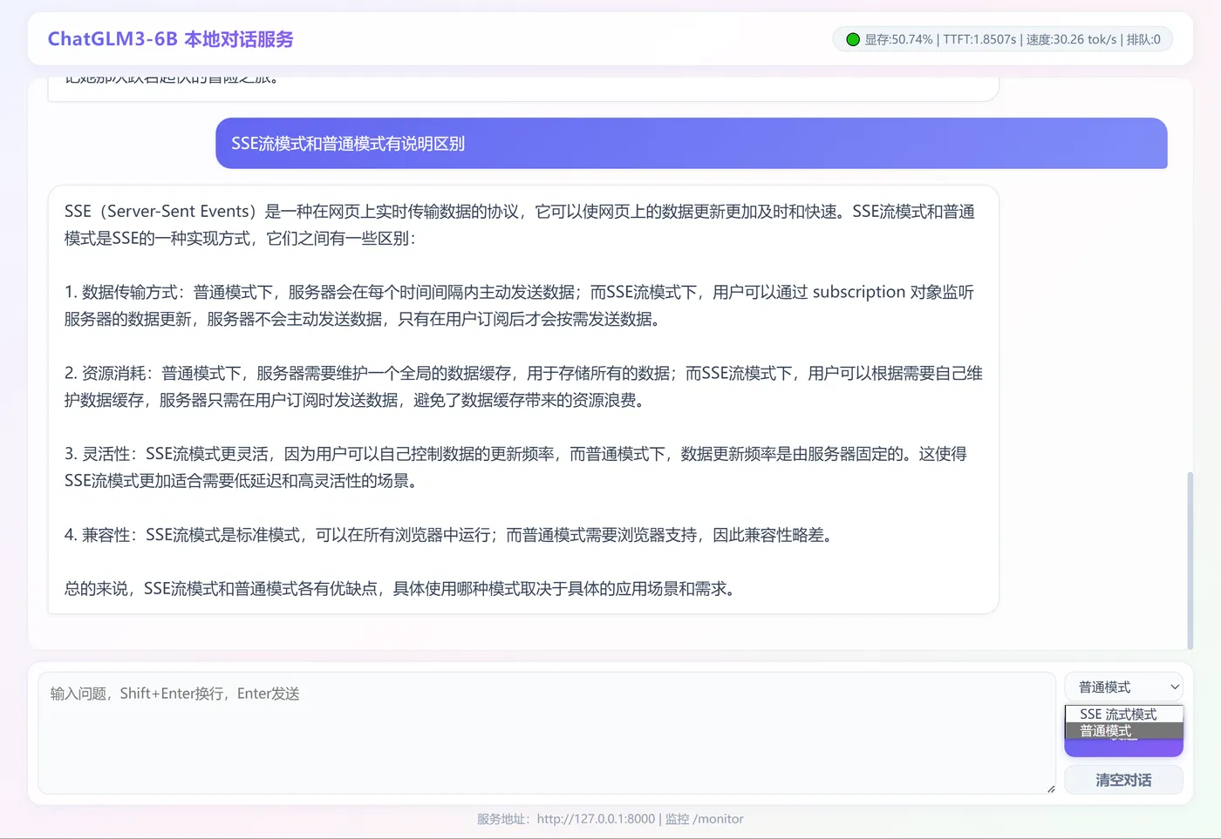Choose the highlighted 普通模式 list option
The height and width of the screenshot is (839, 1221).
(x=1123, y=730)
